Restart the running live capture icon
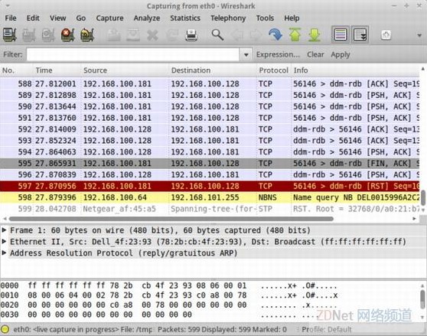 click(x=87, y=35)
